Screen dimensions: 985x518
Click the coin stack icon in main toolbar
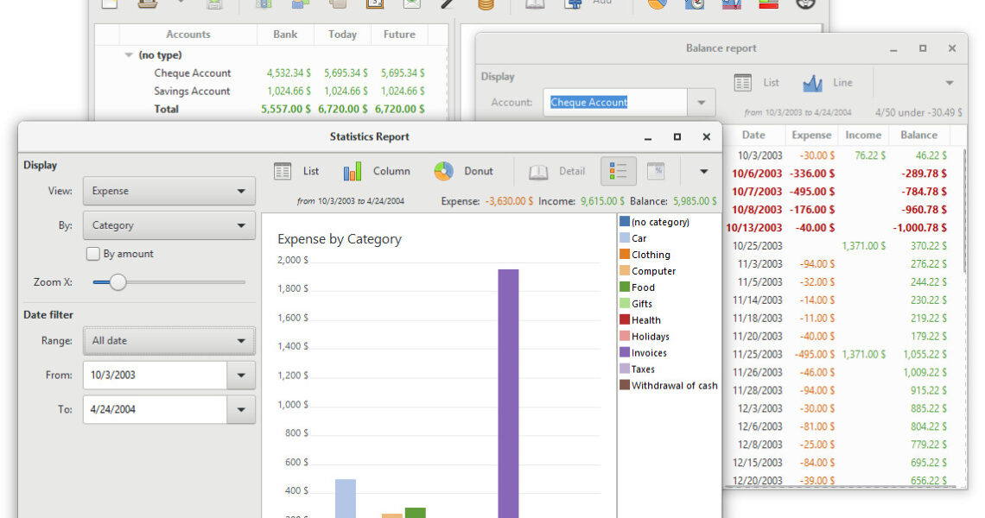tap(486, 3)
